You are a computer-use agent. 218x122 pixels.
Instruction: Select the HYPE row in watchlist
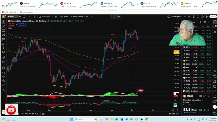coord(197,81)
